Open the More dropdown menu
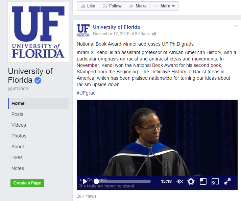Image resolution: width=241 pixels, height=201 pixels. point(164,6)
